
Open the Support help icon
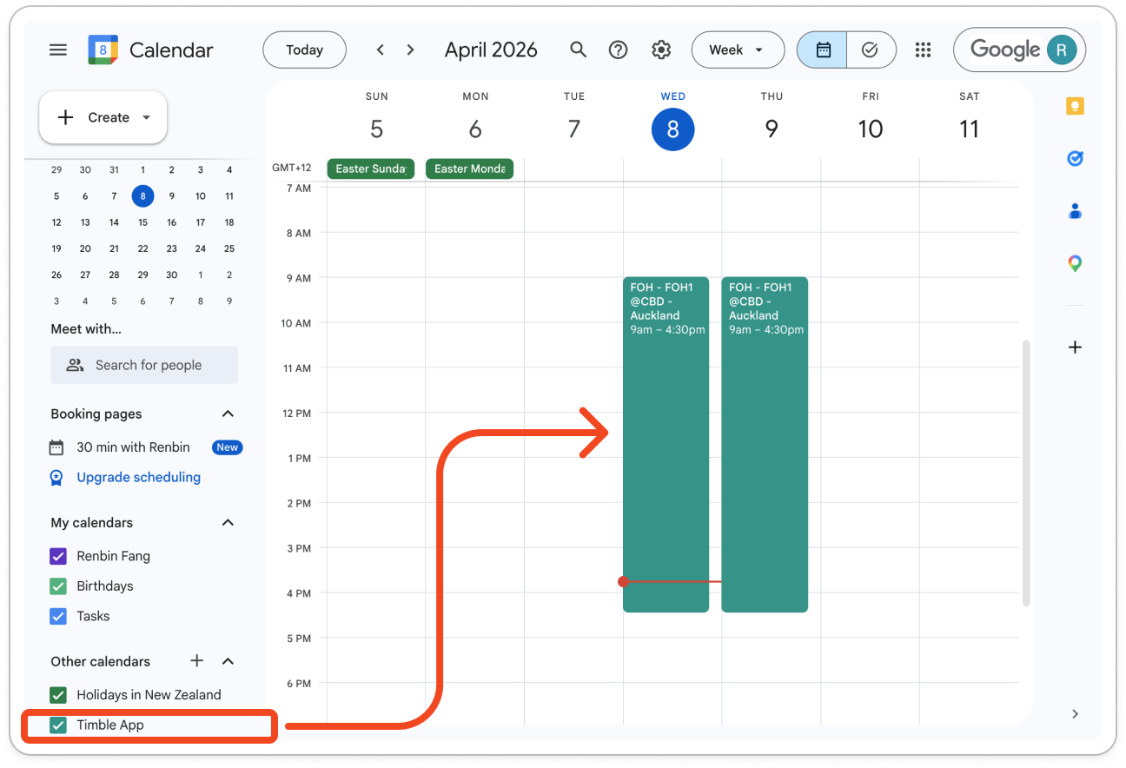pyautogui.click(x=619, y=50)
